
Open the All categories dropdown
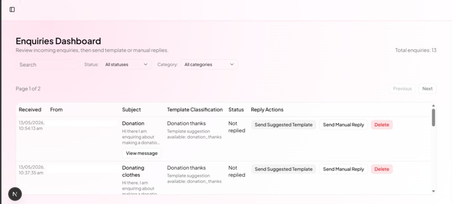209,64
